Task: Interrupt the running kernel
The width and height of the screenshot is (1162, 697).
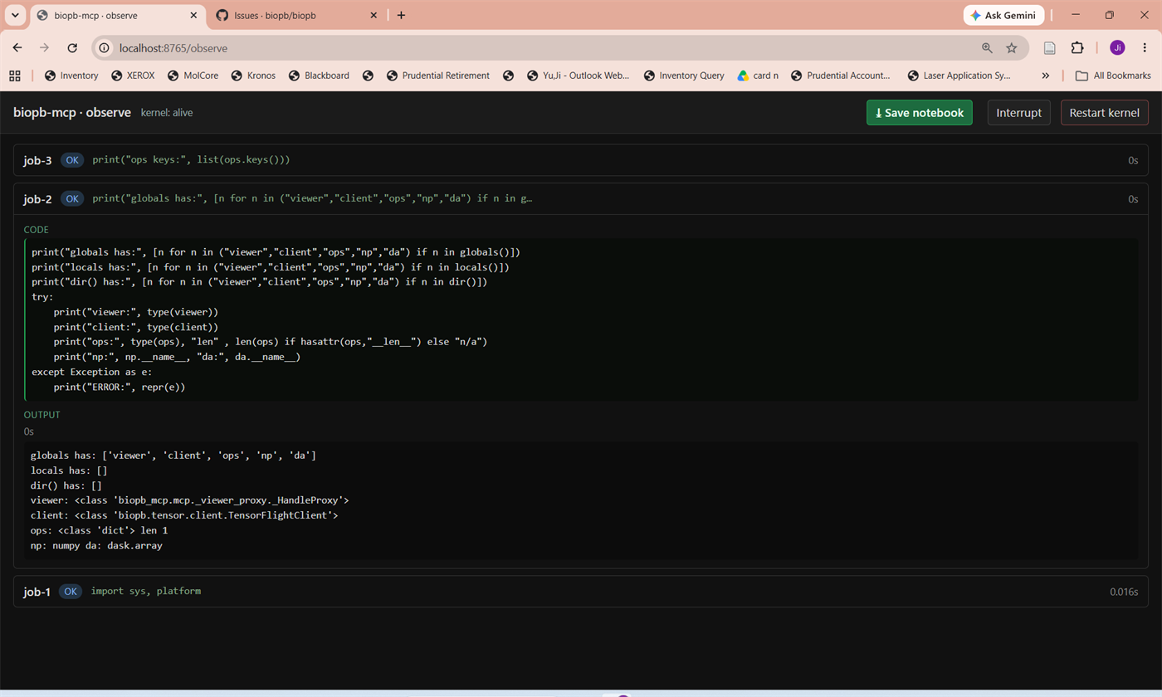Action: (x=1018, y=113)
